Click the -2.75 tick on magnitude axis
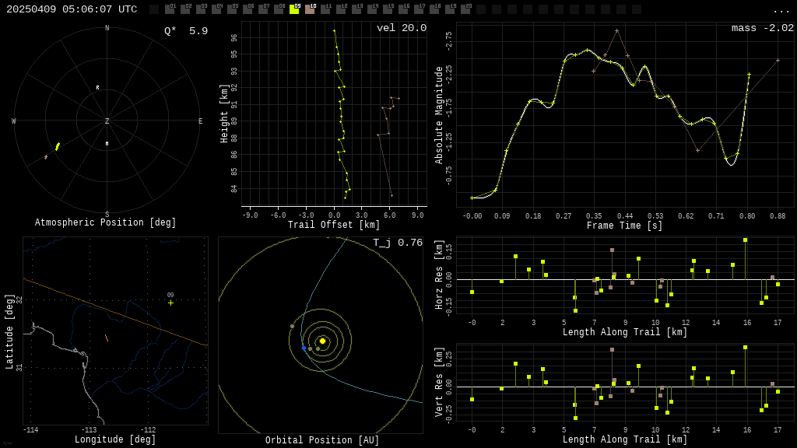 (449, 40)
